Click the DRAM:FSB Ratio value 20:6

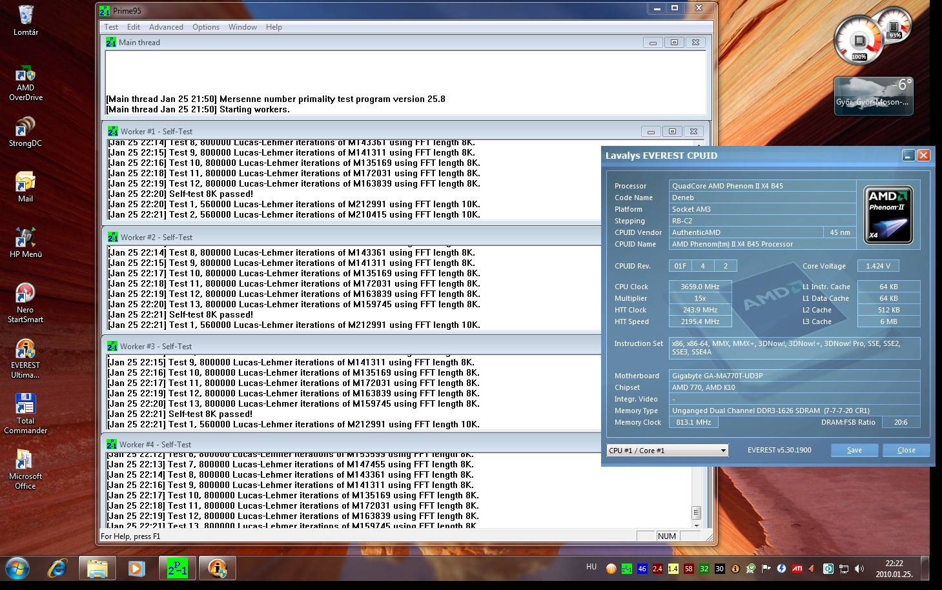[x=901, y=422]
